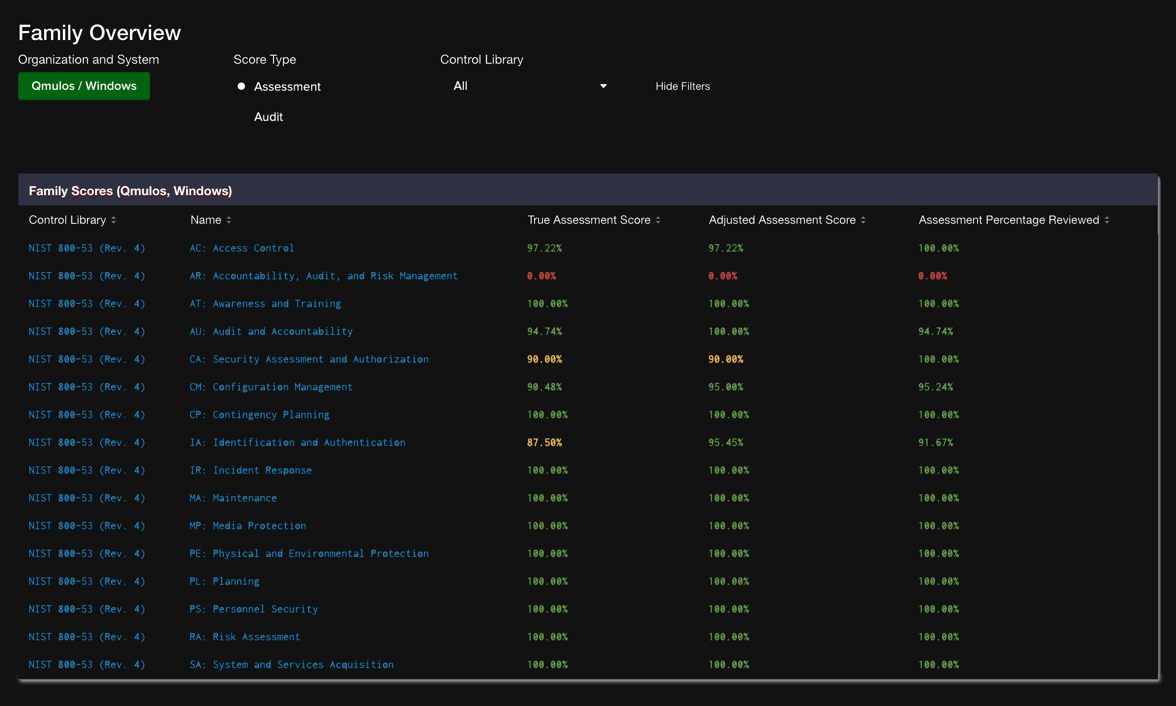Image resolution: width=1176 pixels, height=706 pixels.
Task: Open MP: Media Protection link
Action: click(248, 526)
